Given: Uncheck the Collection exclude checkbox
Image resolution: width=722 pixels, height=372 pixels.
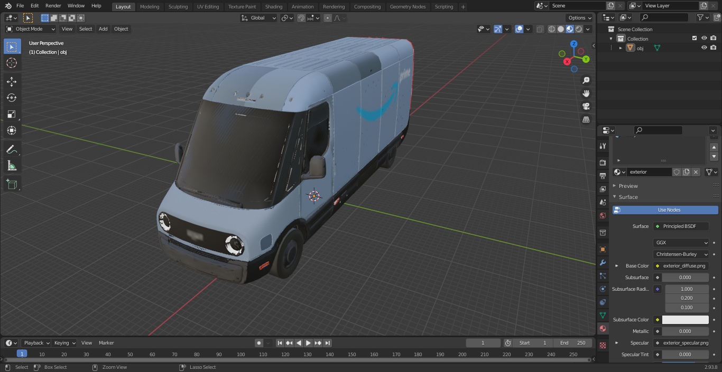Looking at the screenshot, I should click(x=695, y=38).
